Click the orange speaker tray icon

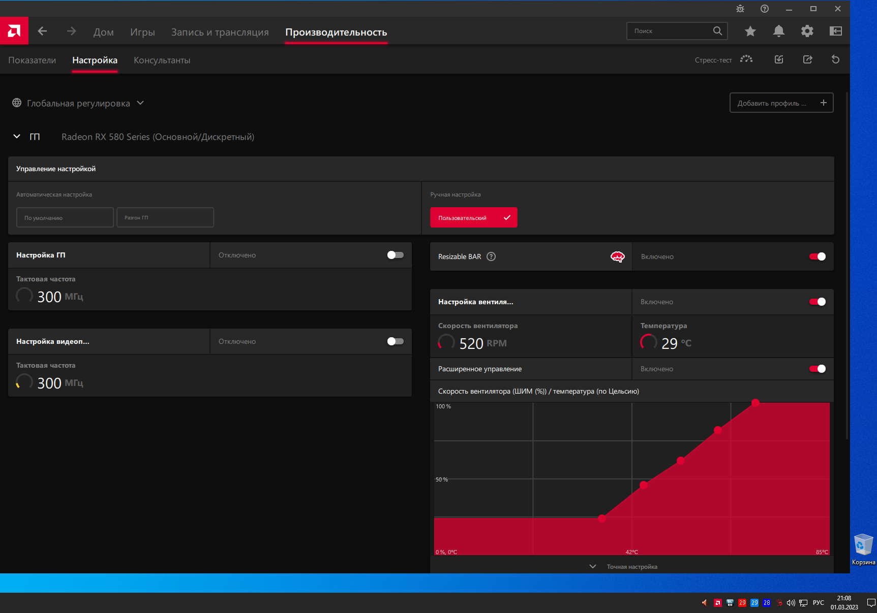coord(704,603)
